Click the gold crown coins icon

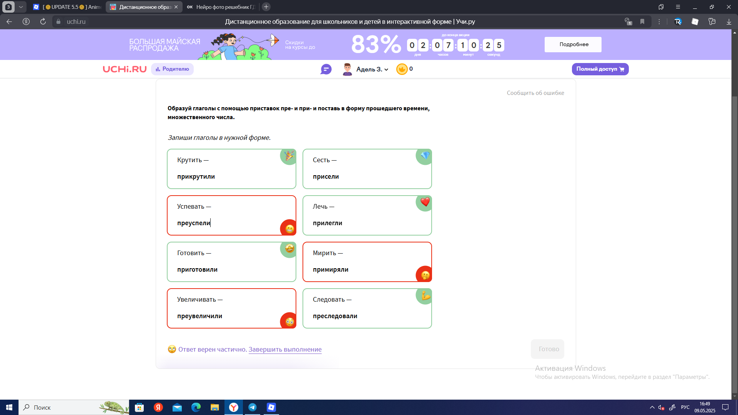(402, 69)
